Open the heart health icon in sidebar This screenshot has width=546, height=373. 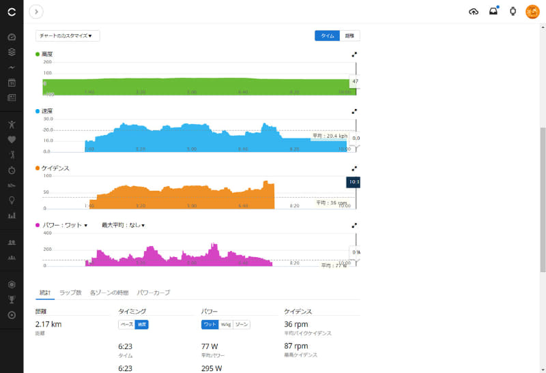coord(12,140)
